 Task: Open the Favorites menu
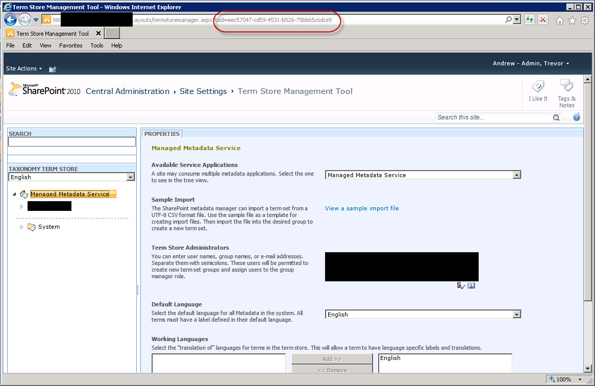70,45
